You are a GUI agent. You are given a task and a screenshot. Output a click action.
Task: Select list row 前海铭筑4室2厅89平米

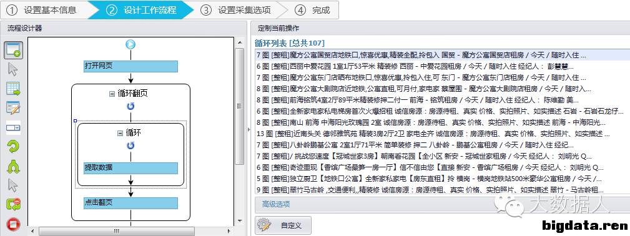pyautogui.click(x=442, y=100)
